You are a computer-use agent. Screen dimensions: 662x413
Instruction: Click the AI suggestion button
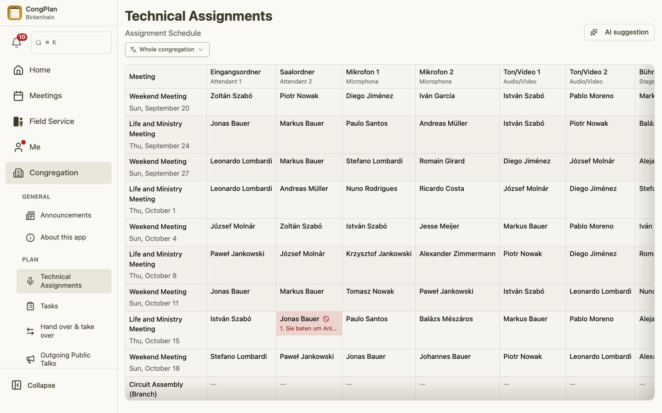(619, 32)
